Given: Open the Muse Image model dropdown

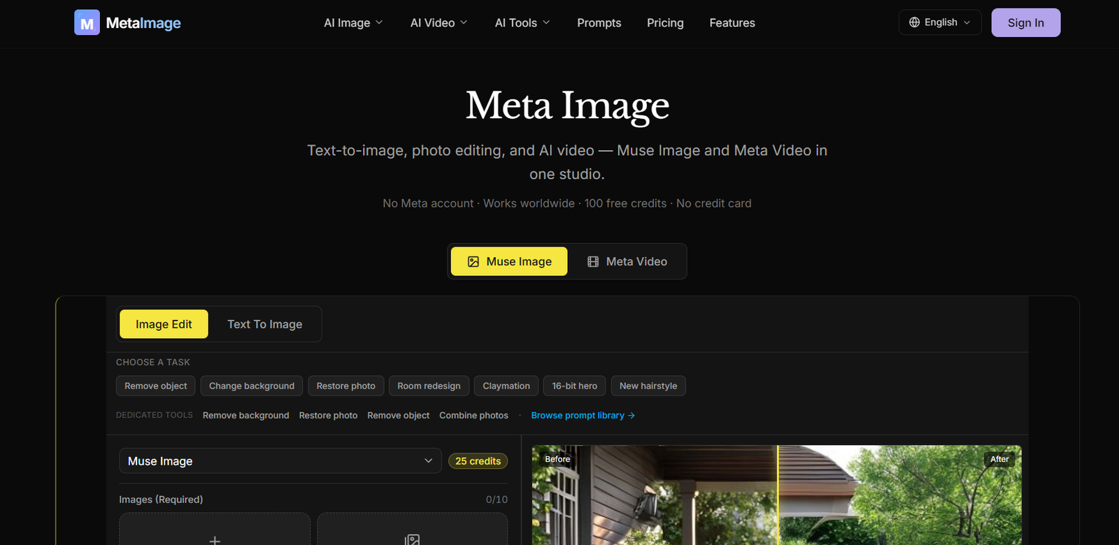Looking at the screenshot, I should click(x=280, y=461).
